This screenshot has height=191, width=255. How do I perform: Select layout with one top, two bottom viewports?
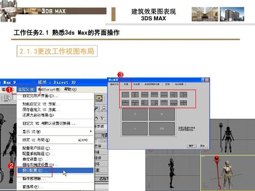[x=135, y=102]
